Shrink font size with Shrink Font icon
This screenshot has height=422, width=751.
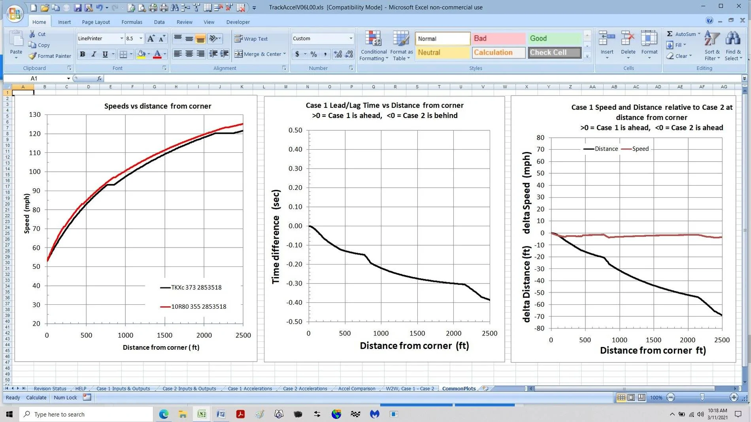click(x=162, y=38)
